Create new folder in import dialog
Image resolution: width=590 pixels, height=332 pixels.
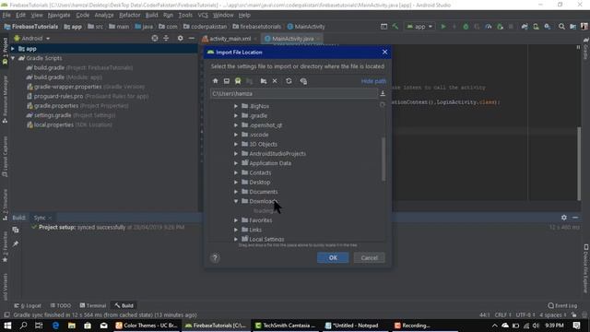click(x=264, y=81)
